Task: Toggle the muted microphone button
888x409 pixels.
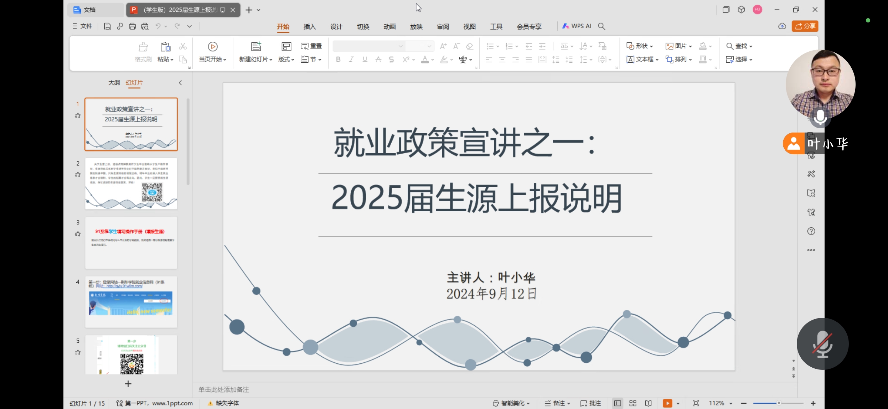Action: pos(822,344)
